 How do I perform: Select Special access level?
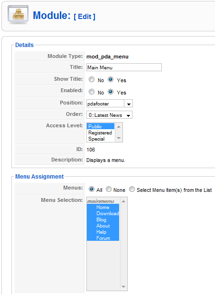[101, 139]
